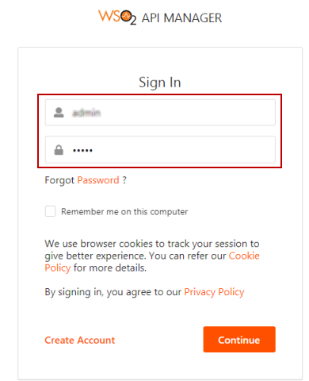
Task: Click the API MANAGER title text
Action: click(181, 18)
